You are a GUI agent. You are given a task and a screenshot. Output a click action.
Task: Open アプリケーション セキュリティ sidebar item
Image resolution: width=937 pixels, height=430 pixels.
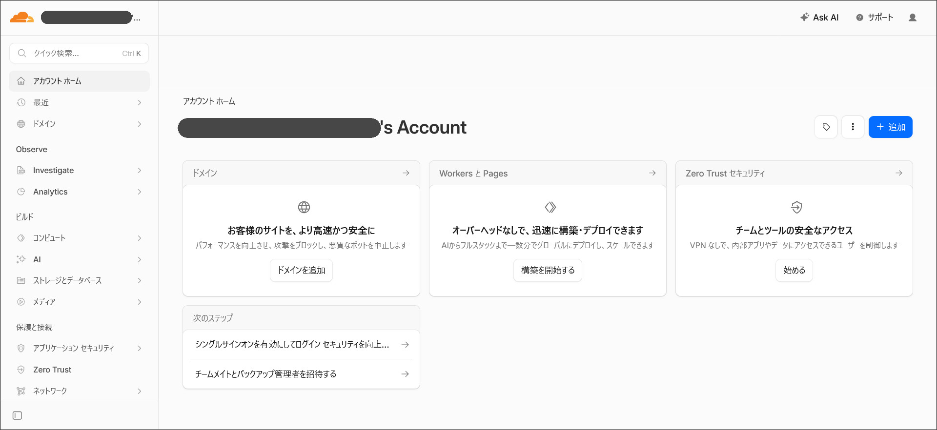(x=79, y=348)
